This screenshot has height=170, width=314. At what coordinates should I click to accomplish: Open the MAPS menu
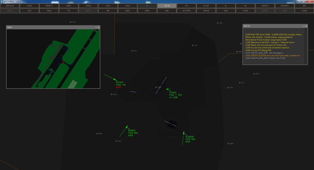point(29,6)
